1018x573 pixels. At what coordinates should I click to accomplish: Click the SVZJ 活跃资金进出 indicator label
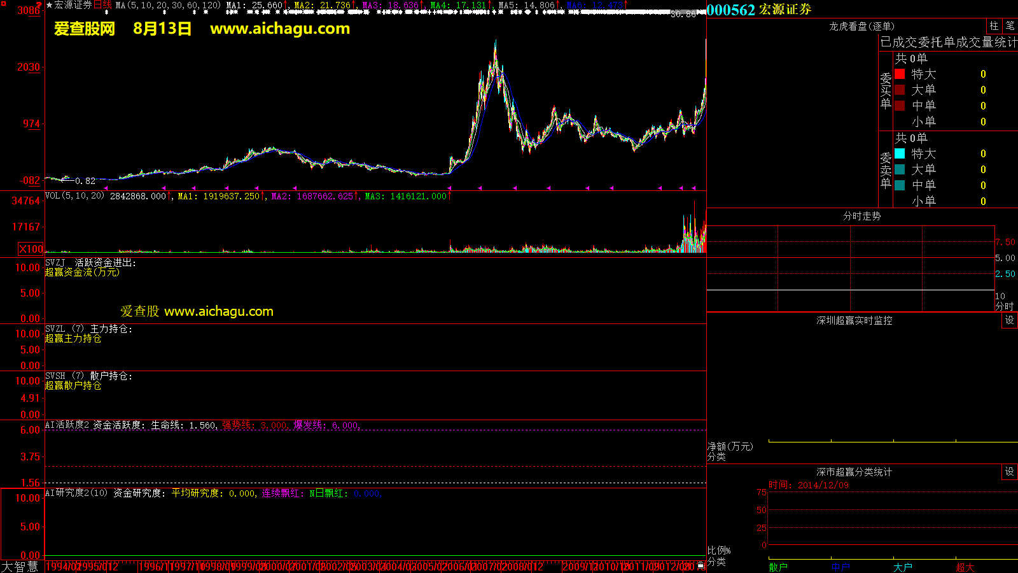click(90, 262)
